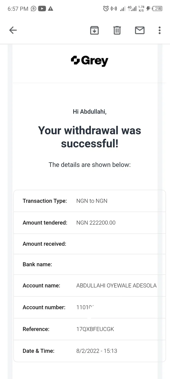The height and width of the screenshot is (379, 170).
Task: Delete the email with the trash icon
Action: [117, 30]
